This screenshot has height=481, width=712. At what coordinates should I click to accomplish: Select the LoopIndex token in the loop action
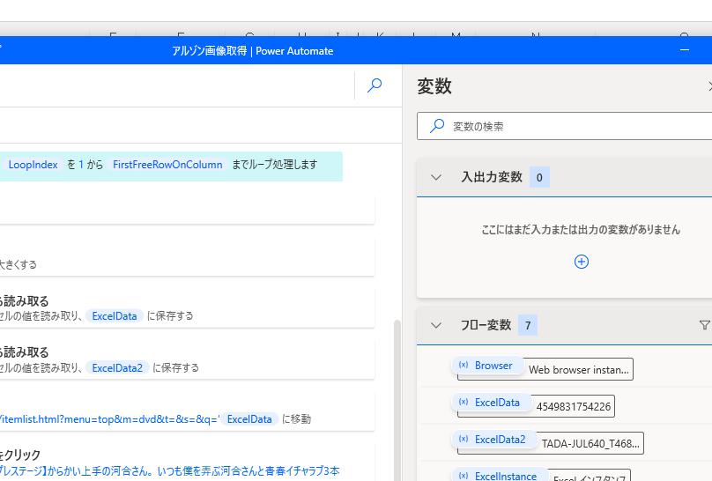(x=33, y=165)
